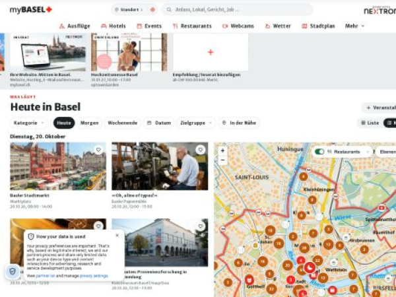This screenshot has height=297, width=396.
Task: Open the Ebenen layers button on map
Action: [x=386, y=152]
